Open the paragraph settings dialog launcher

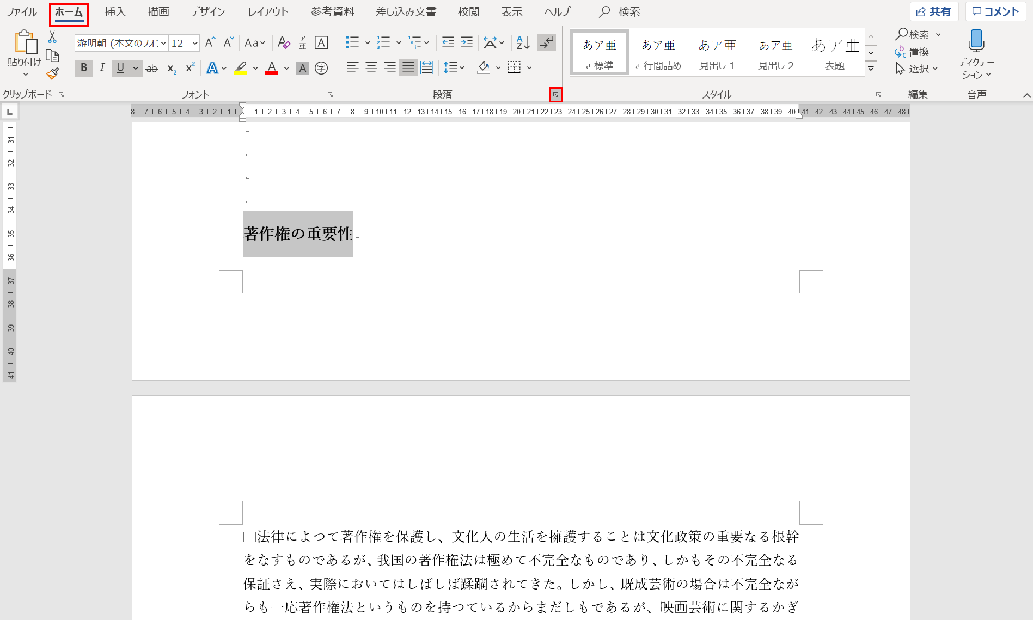[555, 95]
